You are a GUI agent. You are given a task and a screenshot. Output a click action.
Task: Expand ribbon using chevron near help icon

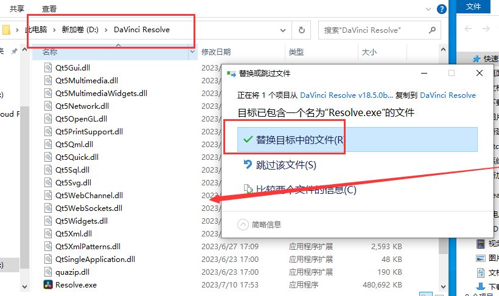click(x=428, y=9)
